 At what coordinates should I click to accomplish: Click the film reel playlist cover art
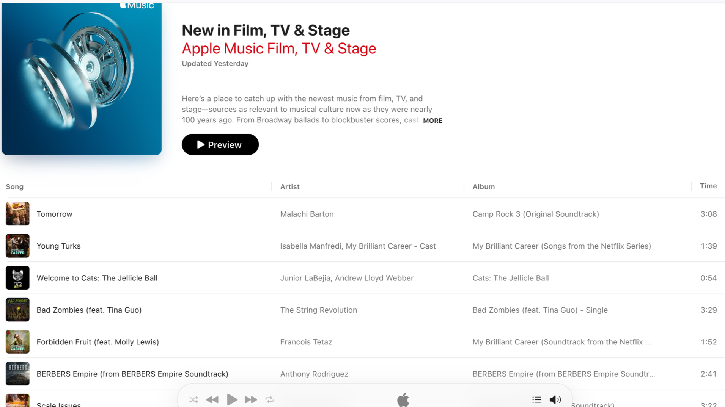[x=82, y=79]
